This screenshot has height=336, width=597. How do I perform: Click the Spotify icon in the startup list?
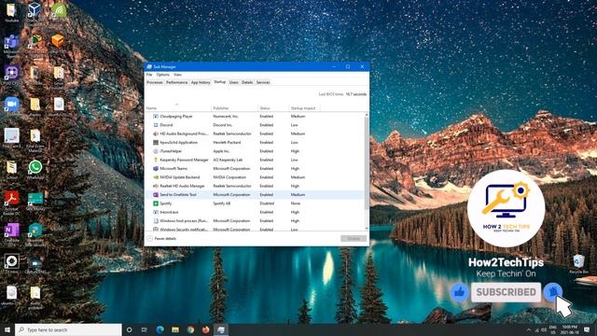[x=156, y=203]
